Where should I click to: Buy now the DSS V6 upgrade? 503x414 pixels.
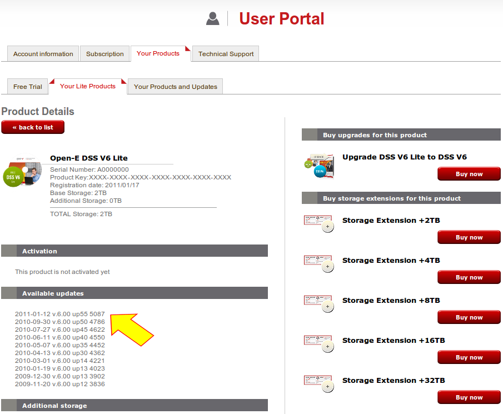click(x=469, y=174)
